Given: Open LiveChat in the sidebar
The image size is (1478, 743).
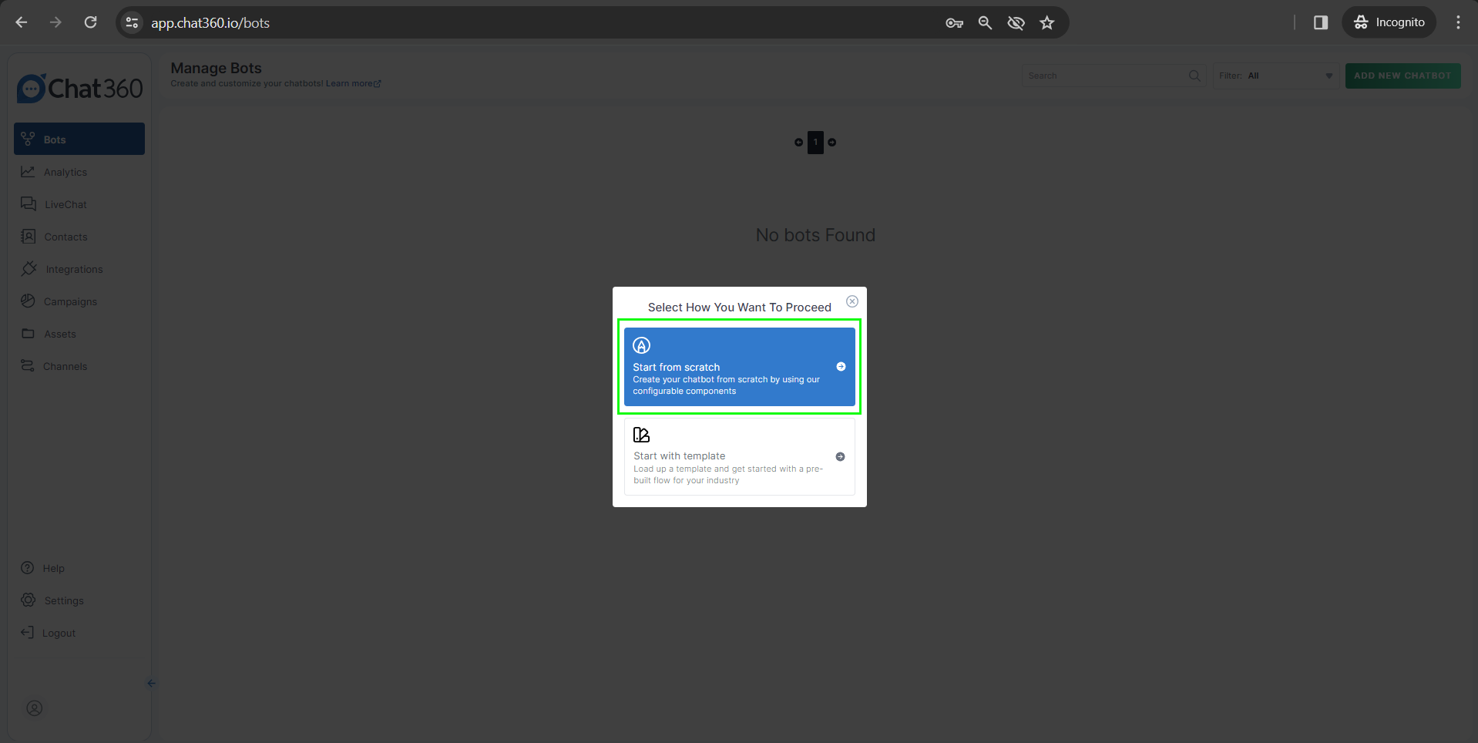Looking at the screenshot, I should click(x=79, y=204).
